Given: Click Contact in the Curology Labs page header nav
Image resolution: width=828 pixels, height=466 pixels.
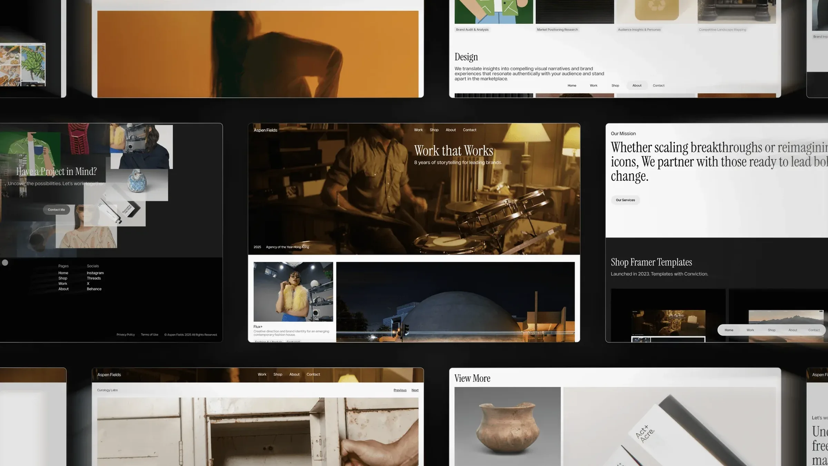Looking at the screenshot, I should click(313, 374).
